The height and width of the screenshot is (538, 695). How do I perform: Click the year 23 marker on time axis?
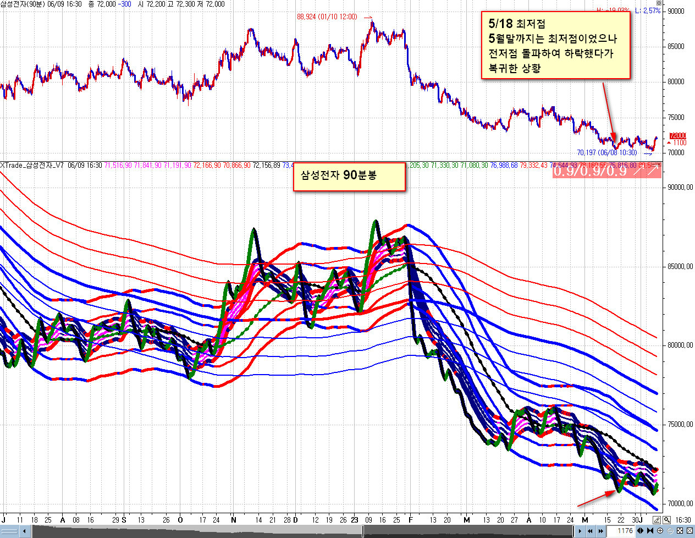pos(354,520)
